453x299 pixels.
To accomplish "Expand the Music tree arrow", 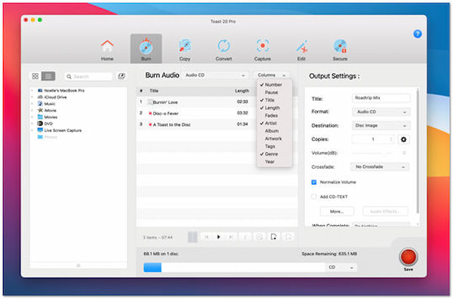I will click(x=32, y=103).
